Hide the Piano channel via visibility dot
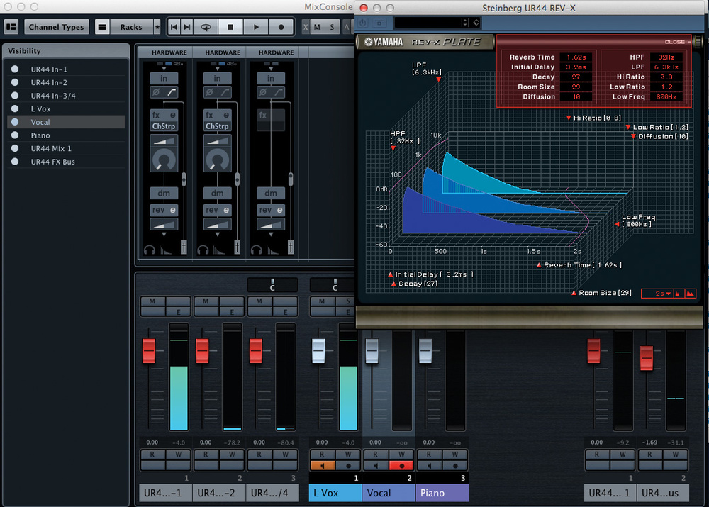Image resolution: width=709 pixels, height=507 pixels. tap(15, 135)
